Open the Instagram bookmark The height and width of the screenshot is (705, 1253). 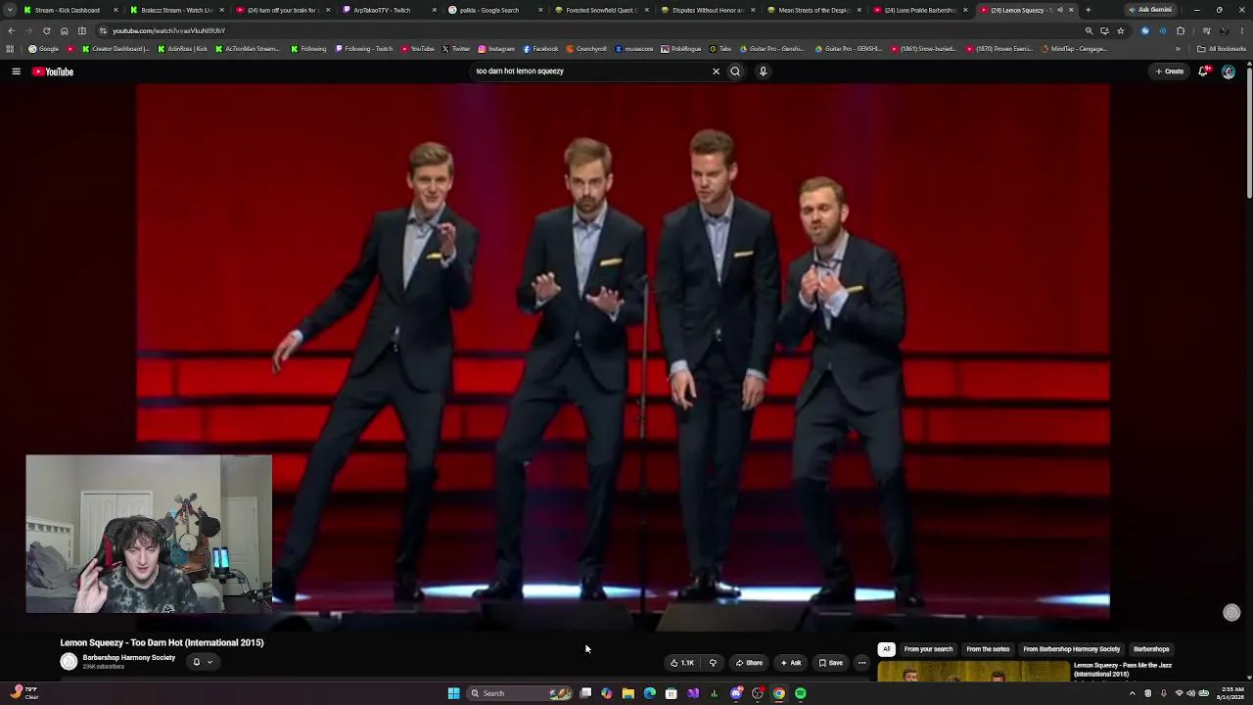click(x=496, y=49)
